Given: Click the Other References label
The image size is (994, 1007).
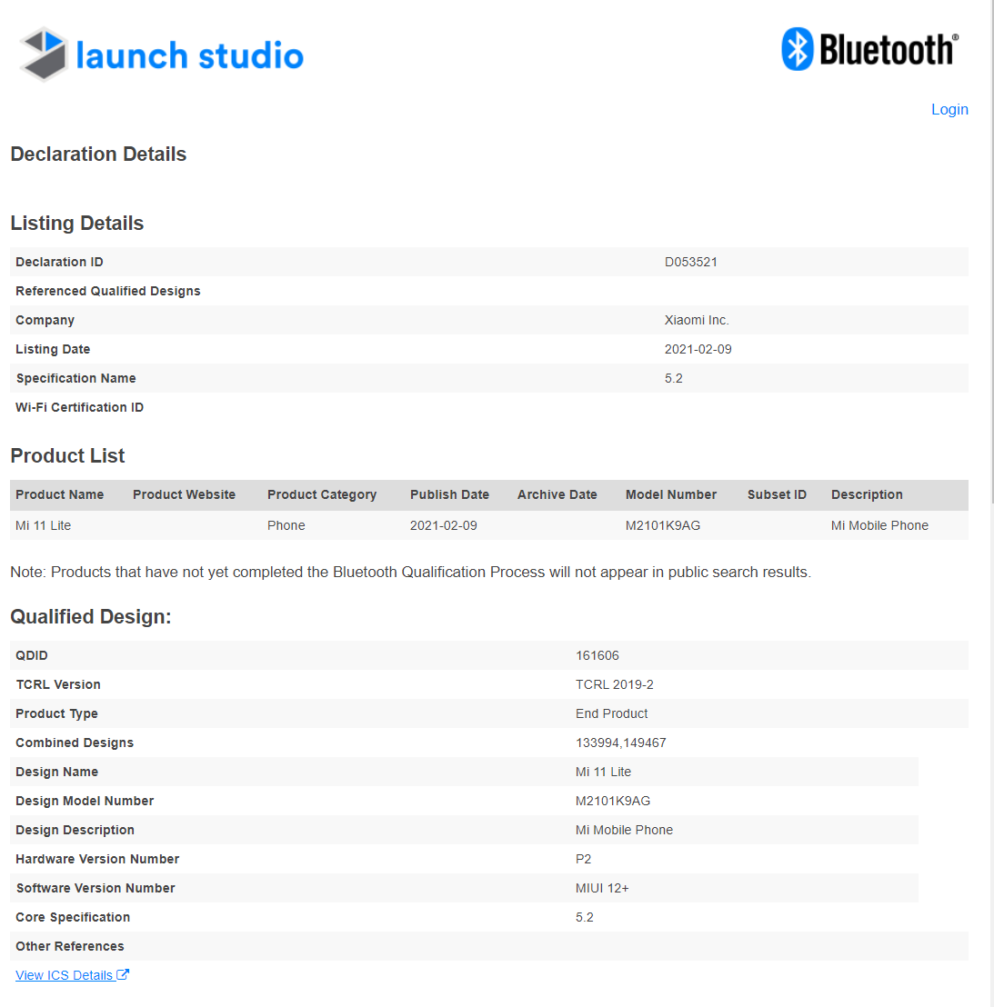Looking at the screenshot, I should [x=70, y=946].
